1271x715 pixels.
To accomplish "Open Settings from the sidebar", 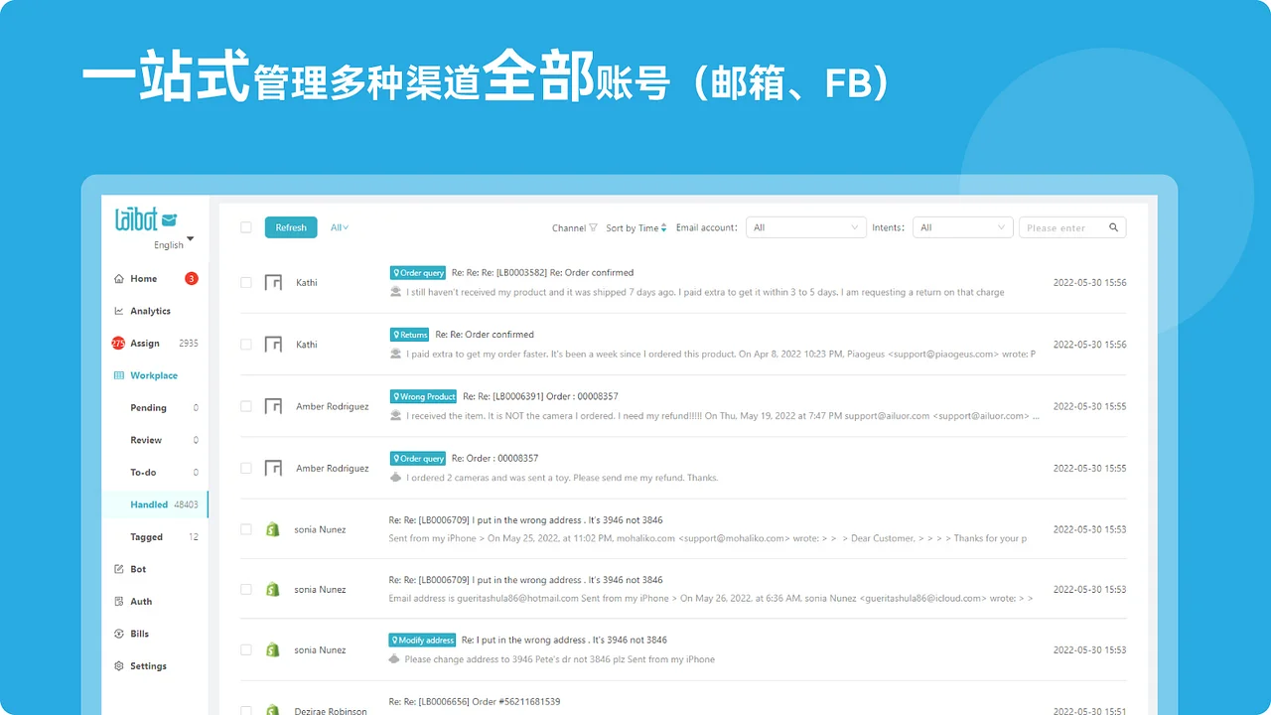I will pyautogui.click(x=147, y=665).
